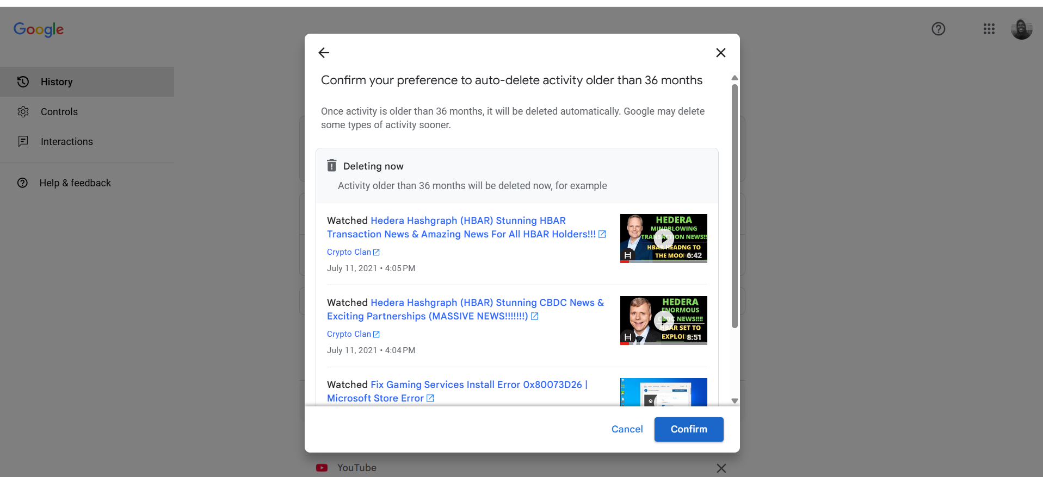Screen dimensions: 1043x477
Task: Dismiss the YouTube row with its X
Action: pos(721,468)
